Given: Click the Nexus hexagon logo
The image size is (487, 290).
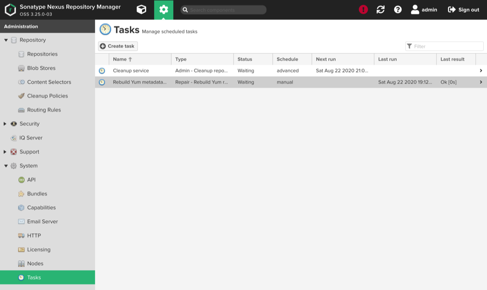Looking at the screenshot, I should tap(10, 9).
